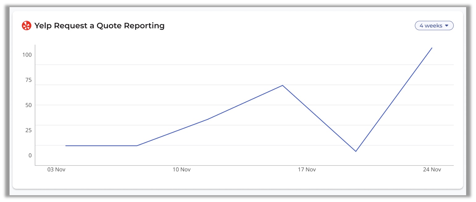Click the 50 y-axis label
The width and height of the screenshot is (476, 202).
[28, 105]
